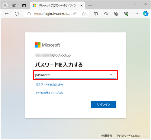
Task: Open Settings and more menu
Action: tap(136, 14)
